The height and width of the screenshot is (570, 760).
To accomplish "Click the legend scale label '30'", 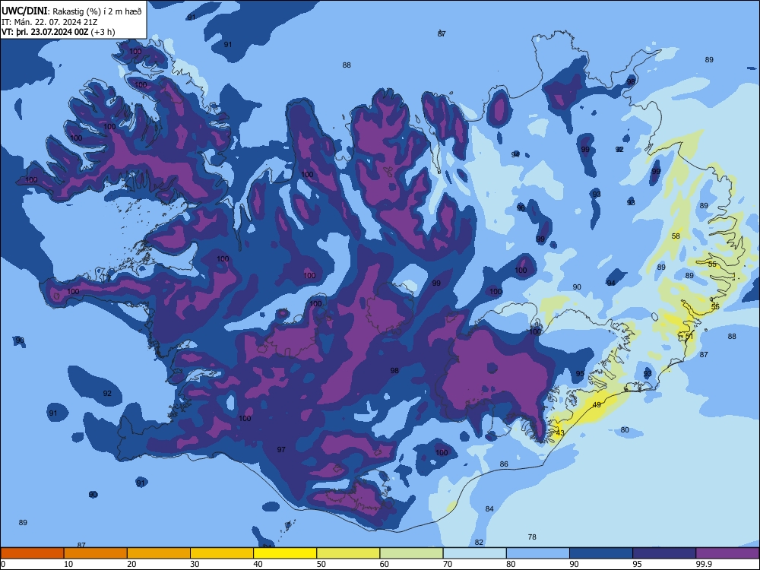I will coord(195,564).
